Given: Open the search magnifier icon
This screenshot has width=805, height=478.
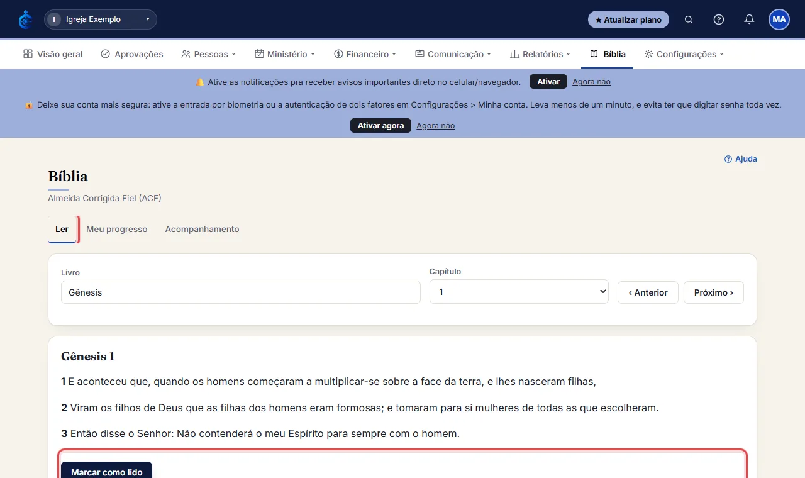Looking at the screenshot, I should 689,19.
